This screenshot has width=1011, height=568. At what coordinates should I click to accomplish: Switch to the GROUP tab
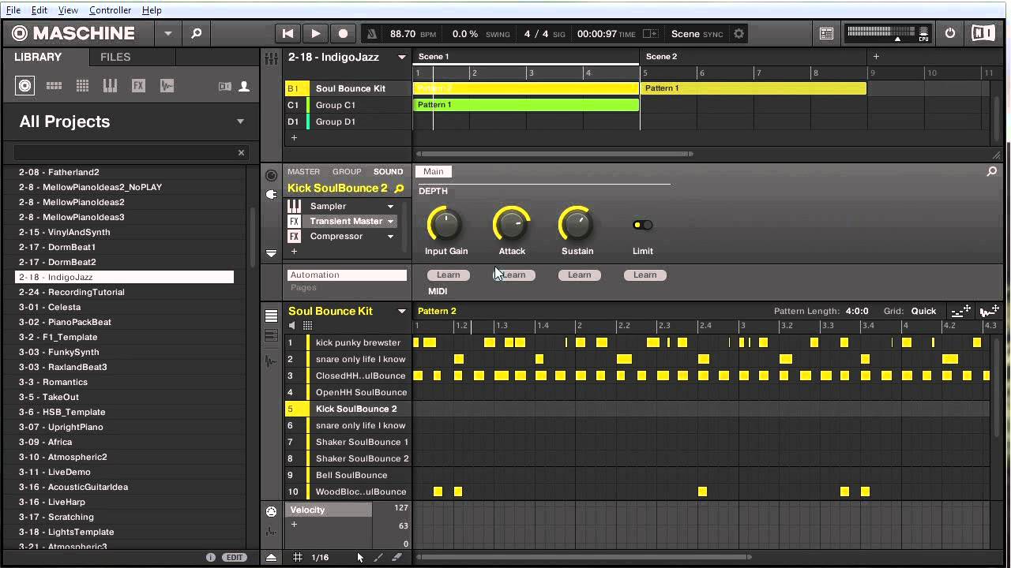click(x=347, y=171)
